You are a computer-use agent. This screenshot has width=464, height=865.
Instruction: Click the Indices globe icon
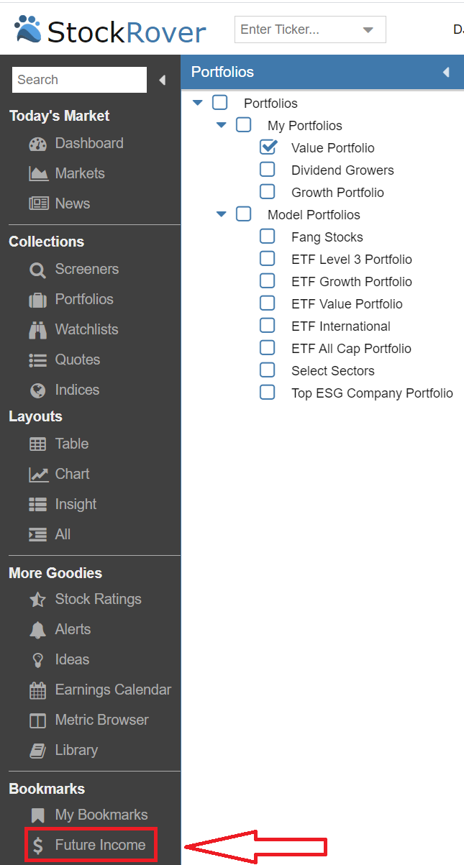[x=37, y=390]
